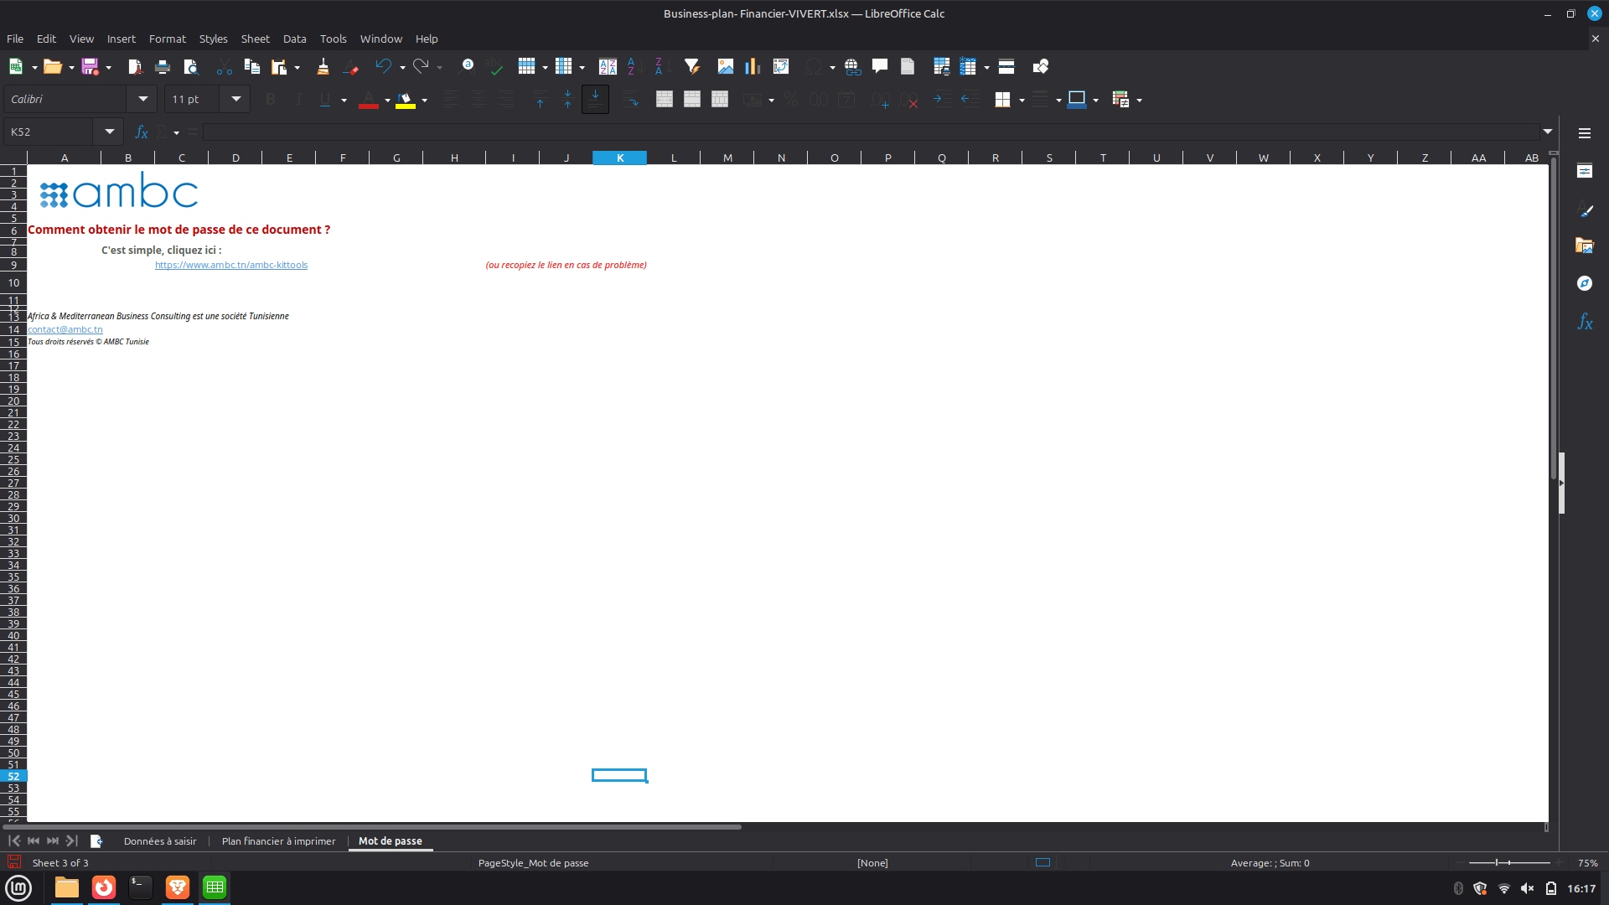This screenshot has width=1609, height=905.
Task: Open the Functions panel in the sidebar
Action: tap(1584, 322)
